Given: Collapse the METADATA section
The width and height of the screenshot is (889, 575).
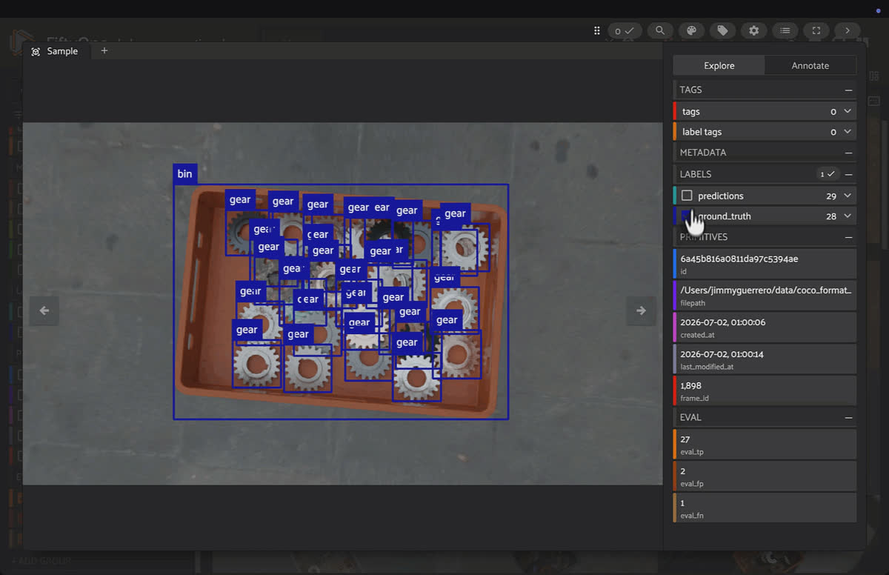Looking at the screenshot, I should click(848, 153).
